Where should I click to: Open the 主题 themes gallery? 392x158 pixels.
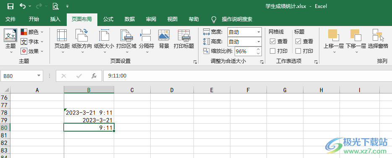tap(11, 41)
